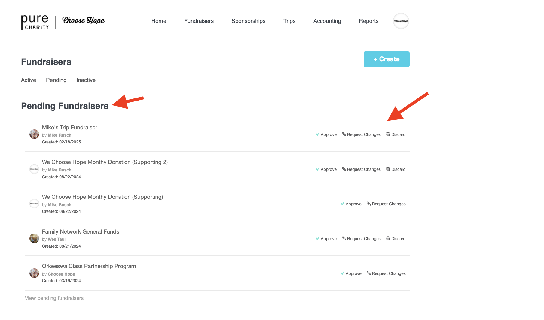Request changes on Orkeeswa Class Partnership Program
This screenshot has width=544, height=320.
tap(386, 273)
